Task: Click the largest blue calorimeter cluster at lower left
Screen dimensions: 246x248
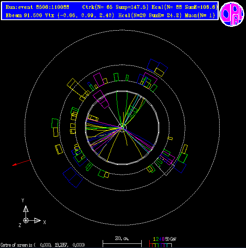Action: 73,178
